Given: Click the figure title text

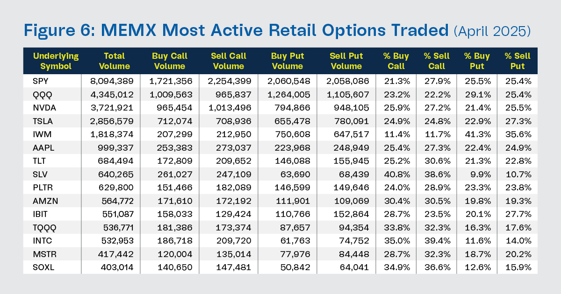Looking at the screenshot, I should 237,30.
